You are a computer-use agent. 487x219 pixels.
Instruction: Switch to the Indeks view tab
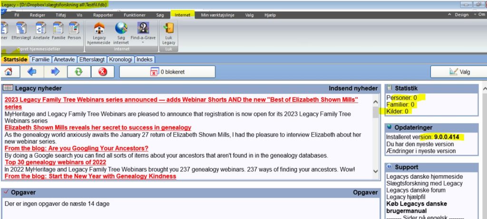[145, 59]
